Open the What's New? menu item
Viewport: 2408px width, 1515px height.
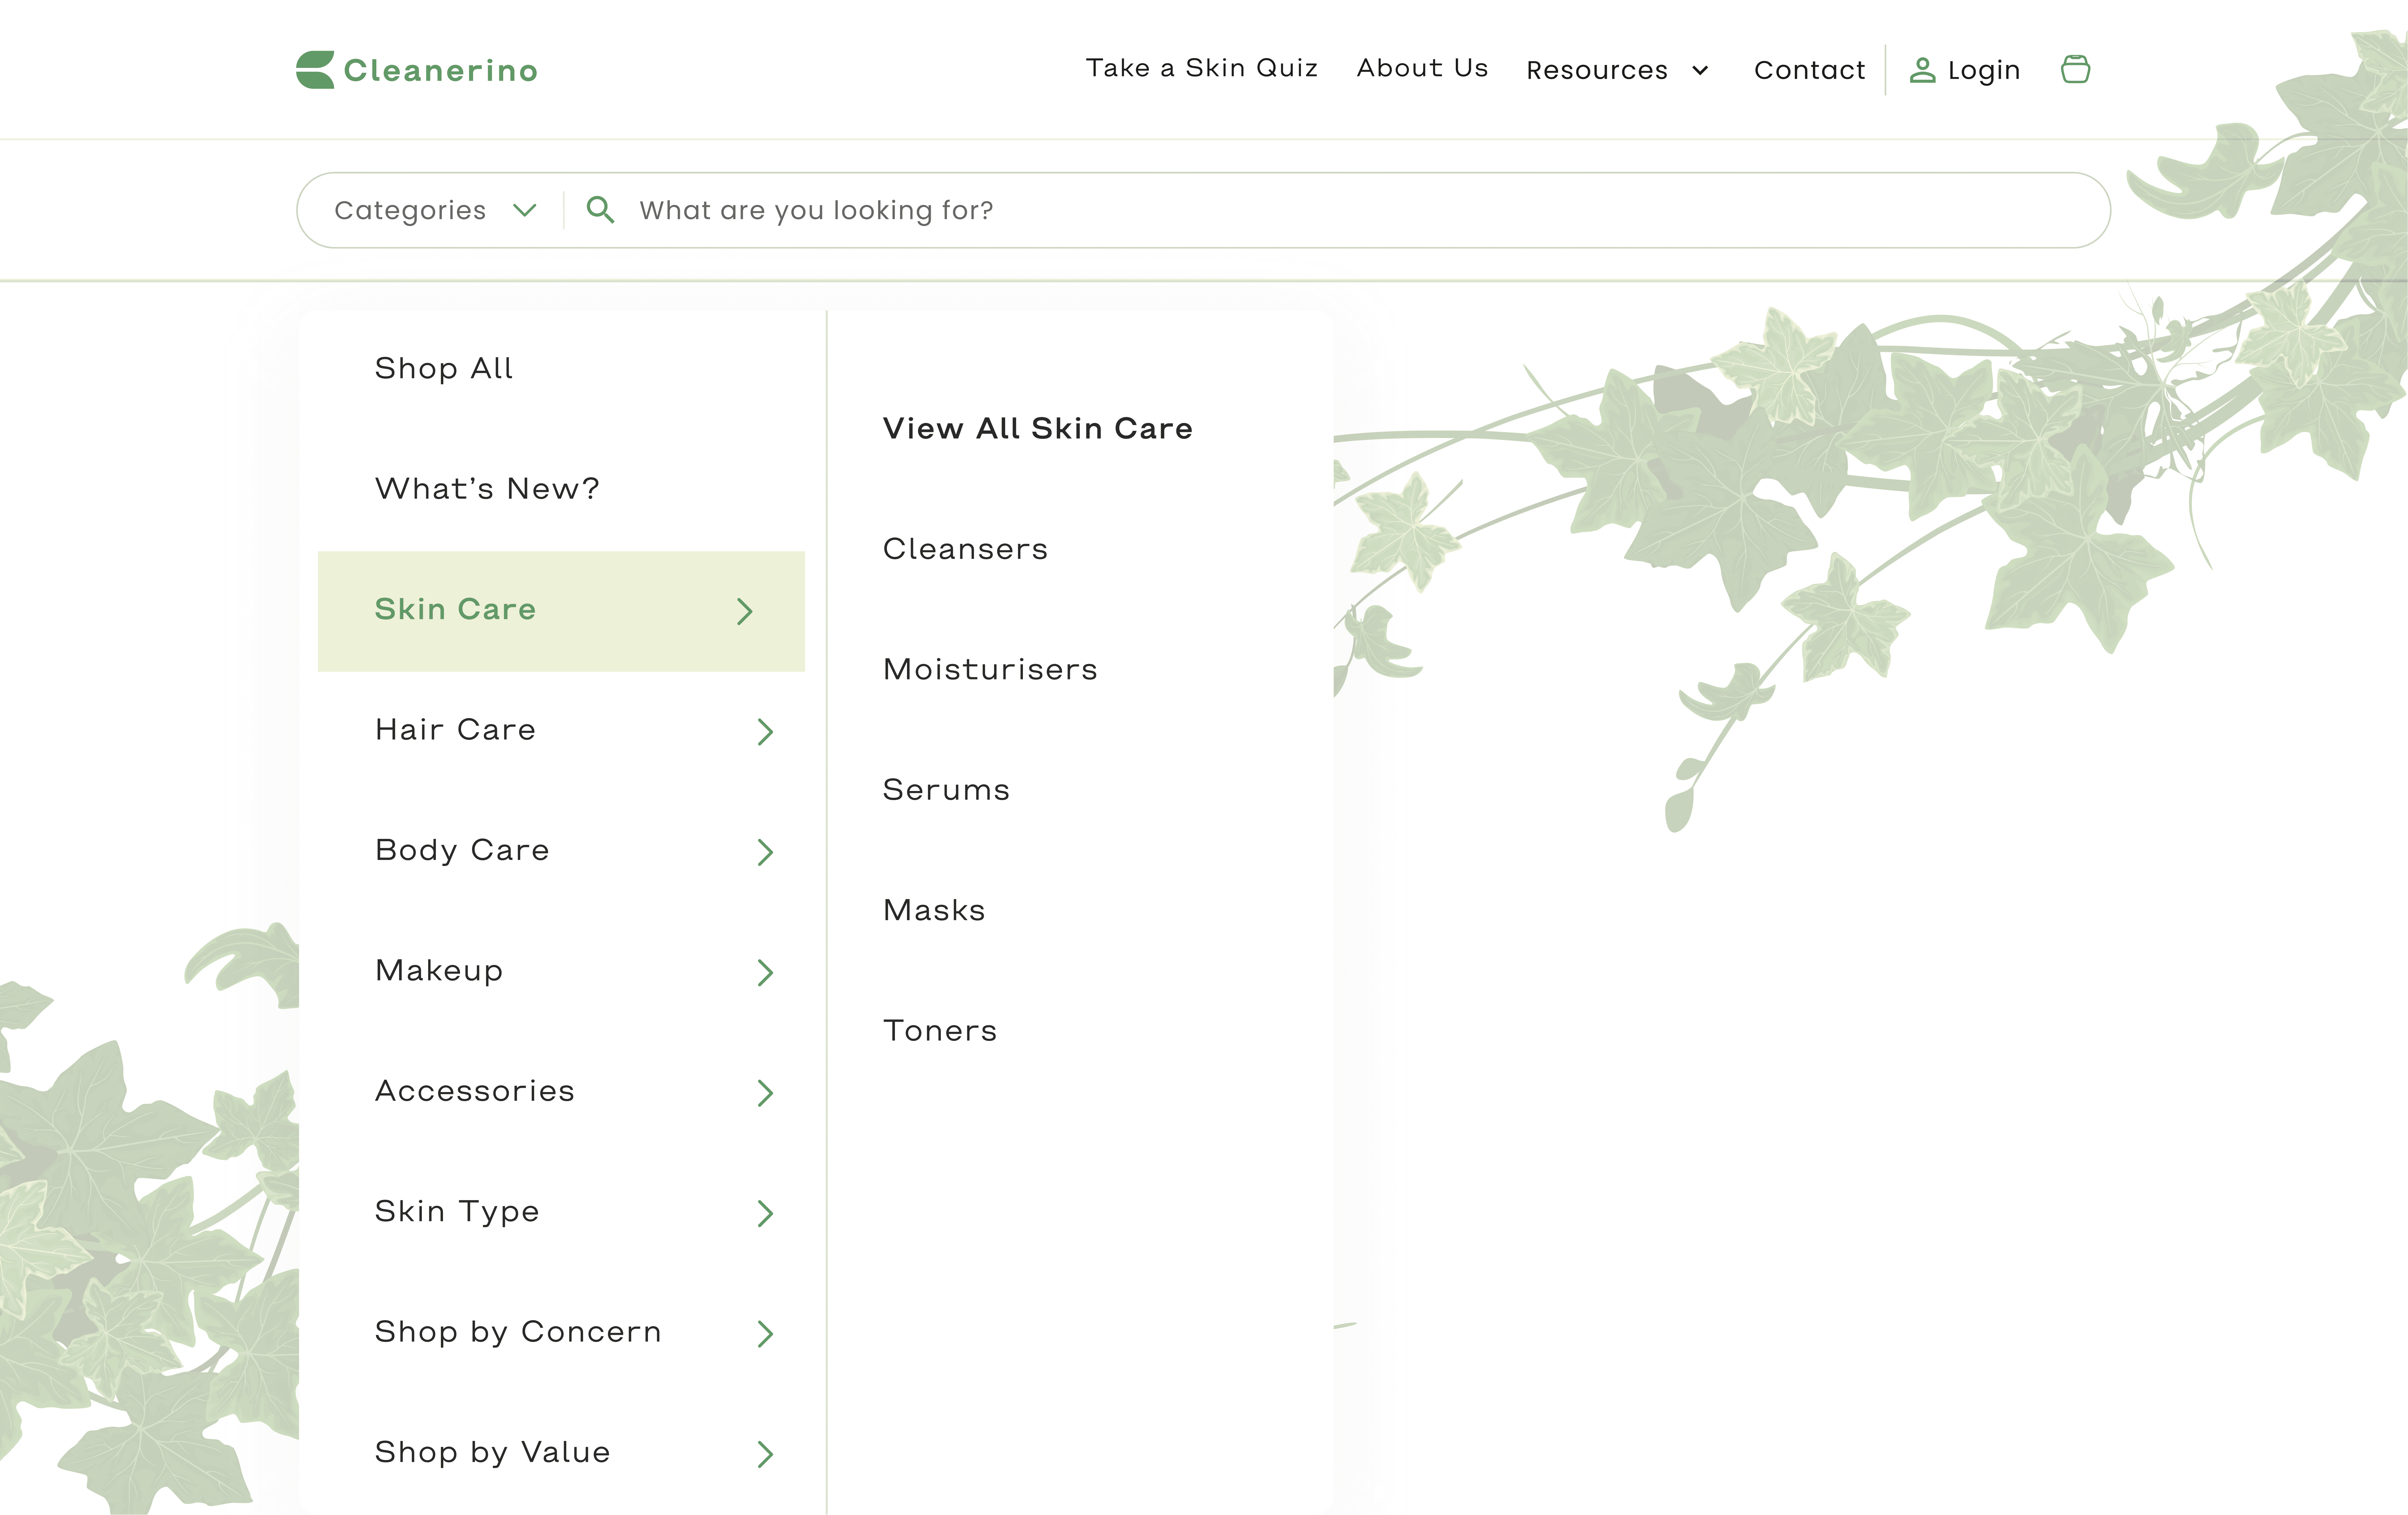pos(487,489)
